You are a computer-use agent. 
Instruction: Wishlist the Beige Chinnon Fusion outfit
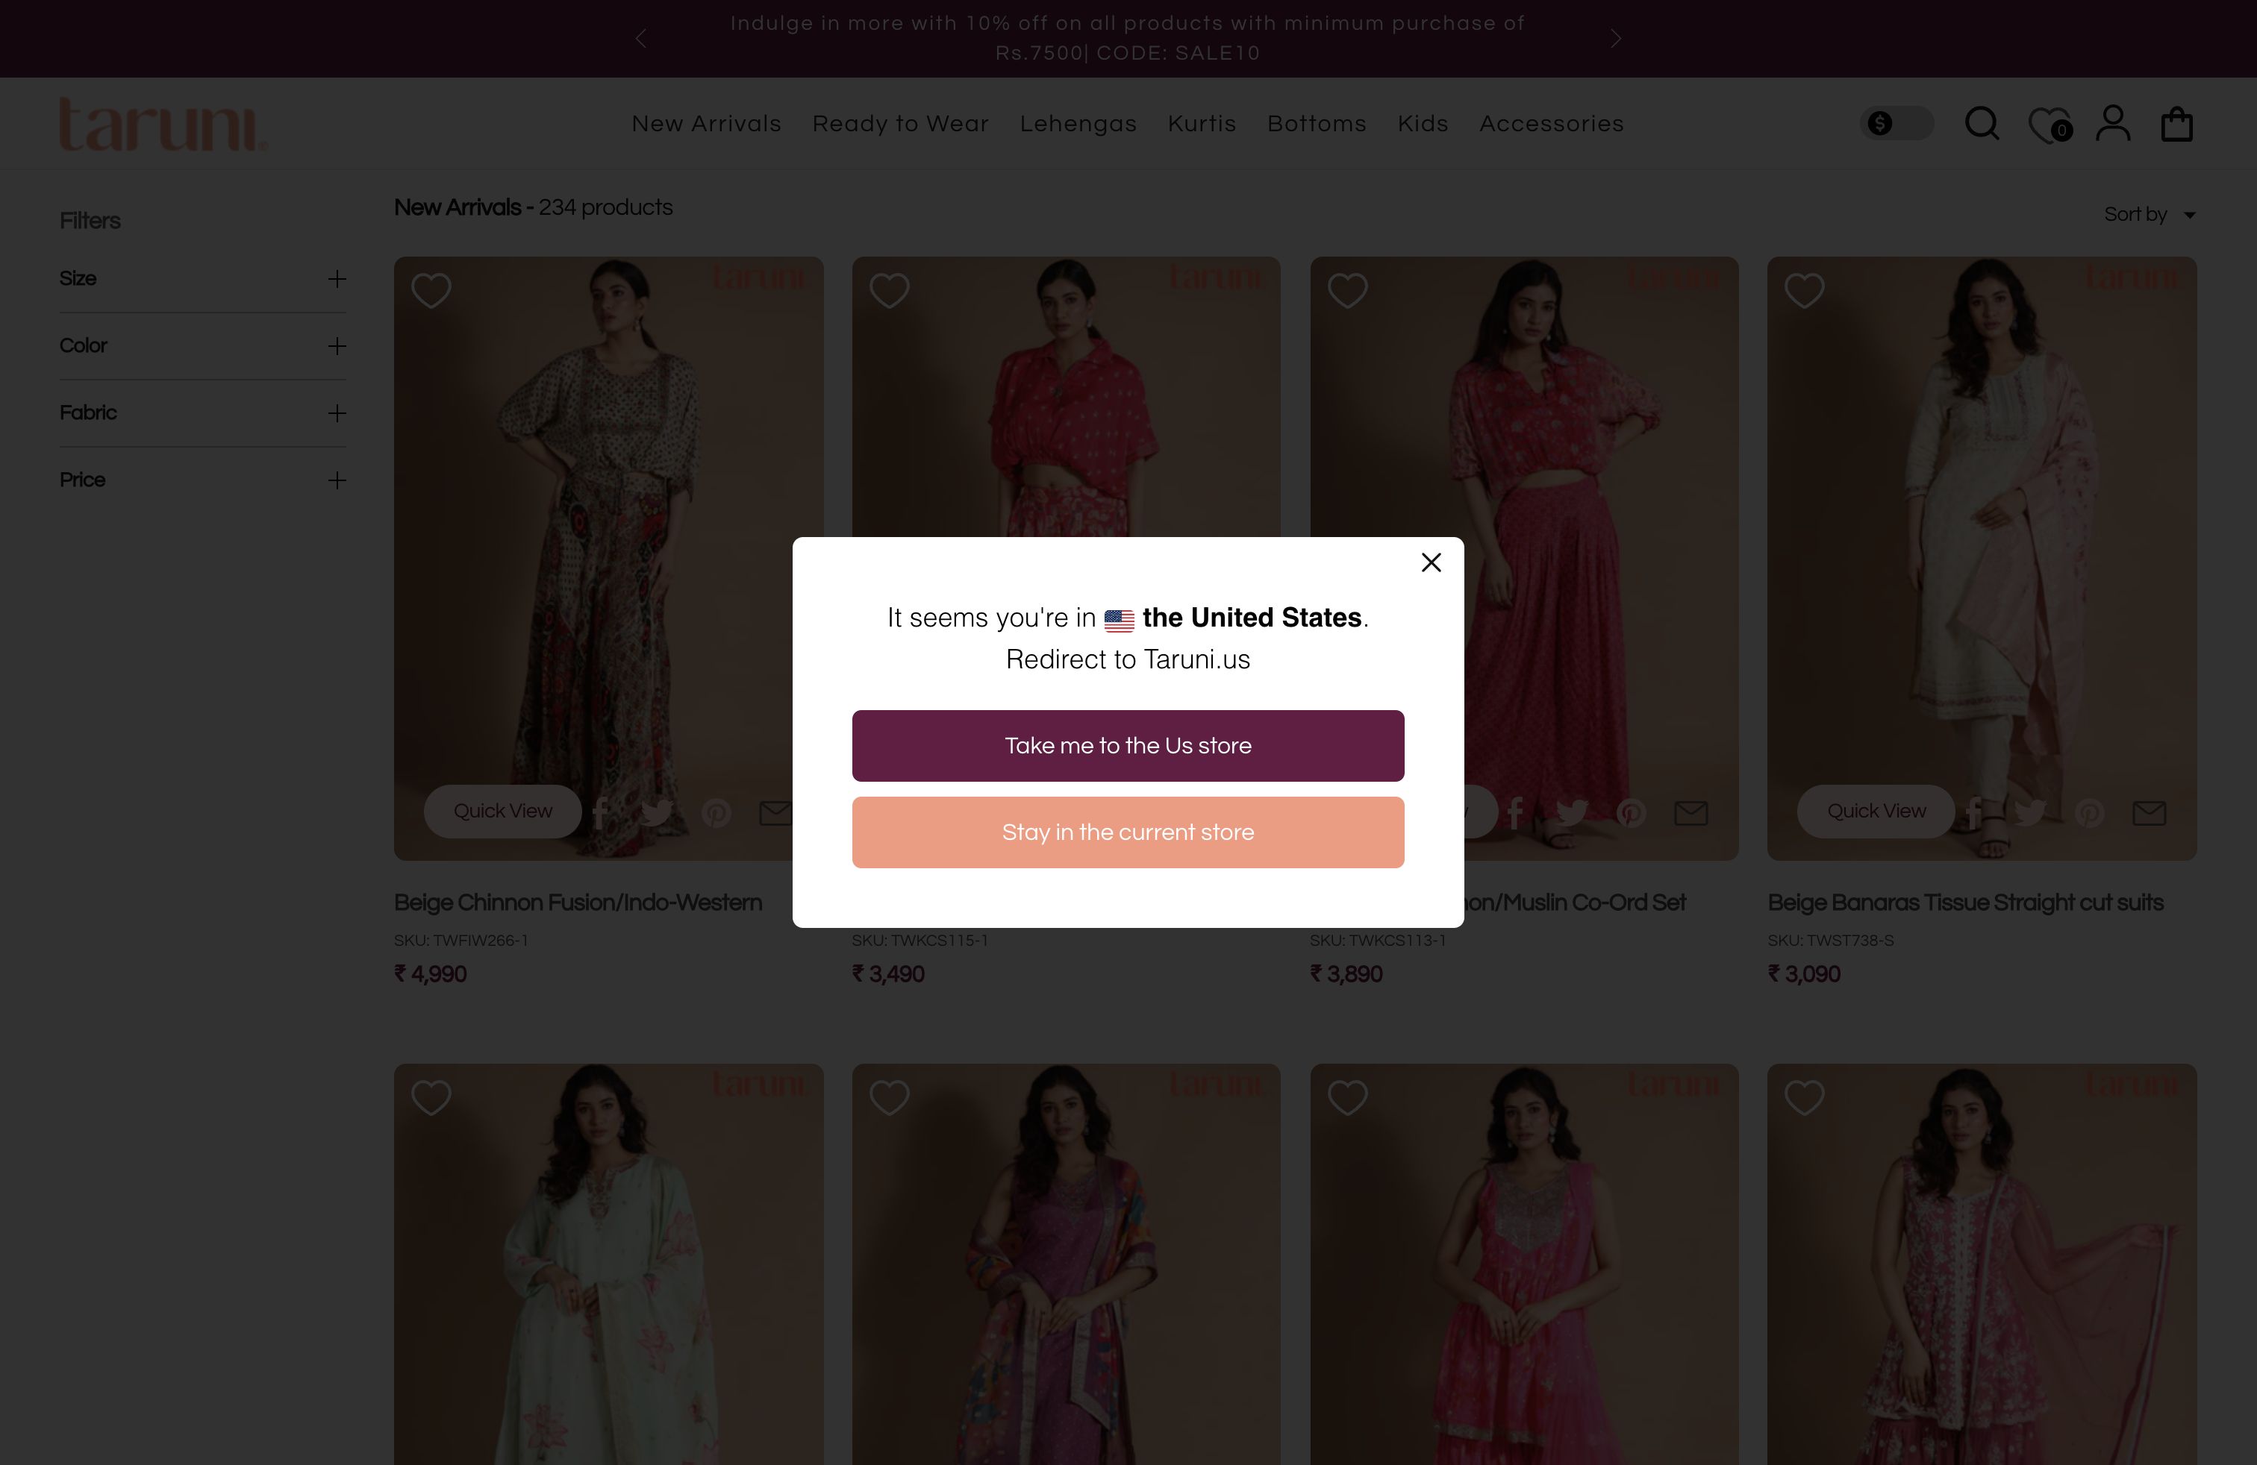coord(431,291)
